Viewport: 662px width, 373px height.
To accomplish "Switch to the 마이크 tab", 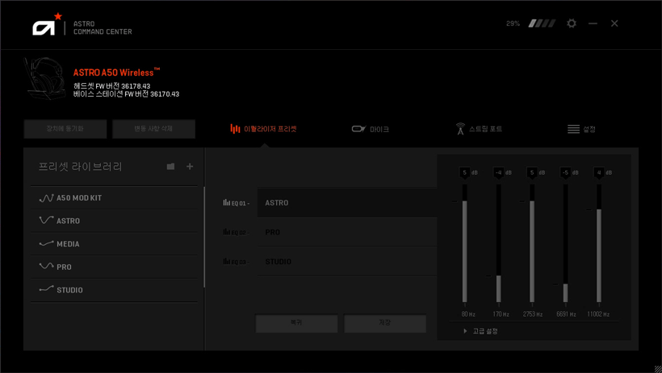I will tap(371, 129).
